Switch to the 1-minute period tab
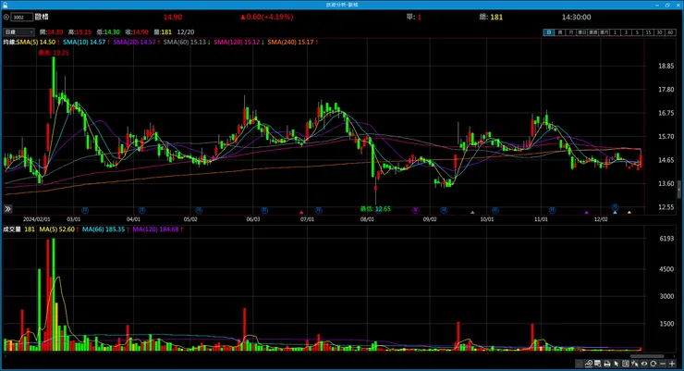The image size is (684, 371). (615, 32)
